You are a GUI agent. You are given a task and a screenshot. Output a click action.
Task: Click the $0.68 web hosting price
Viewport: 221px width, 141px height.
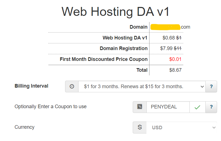tap(168, 38)
